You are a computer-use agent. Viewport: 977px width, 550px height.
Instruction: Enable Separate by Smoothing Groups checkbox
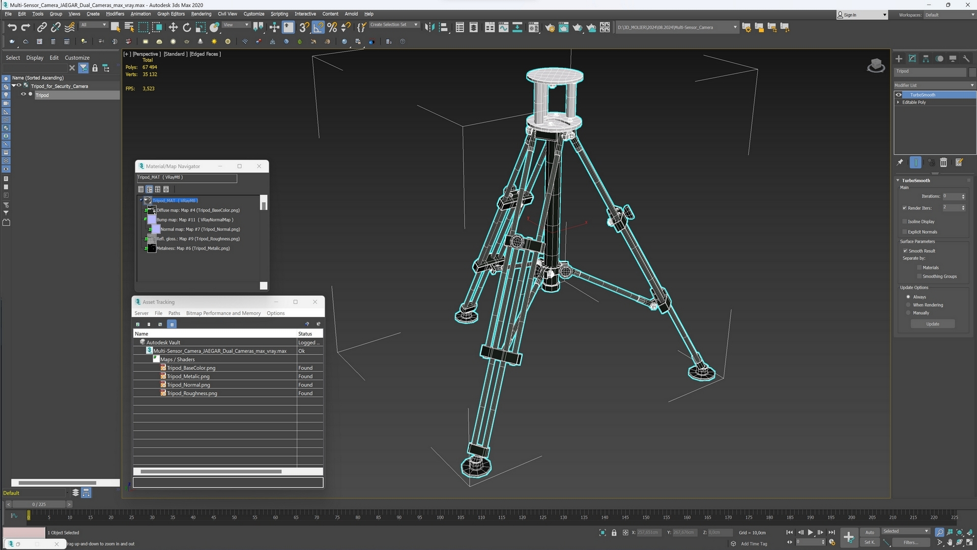click(x=919, y=277)
